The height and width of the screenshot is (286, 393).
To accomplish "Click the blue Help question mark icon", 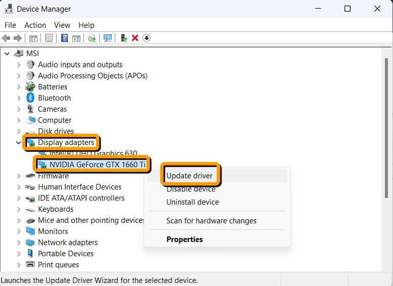I will pos(64,38).
